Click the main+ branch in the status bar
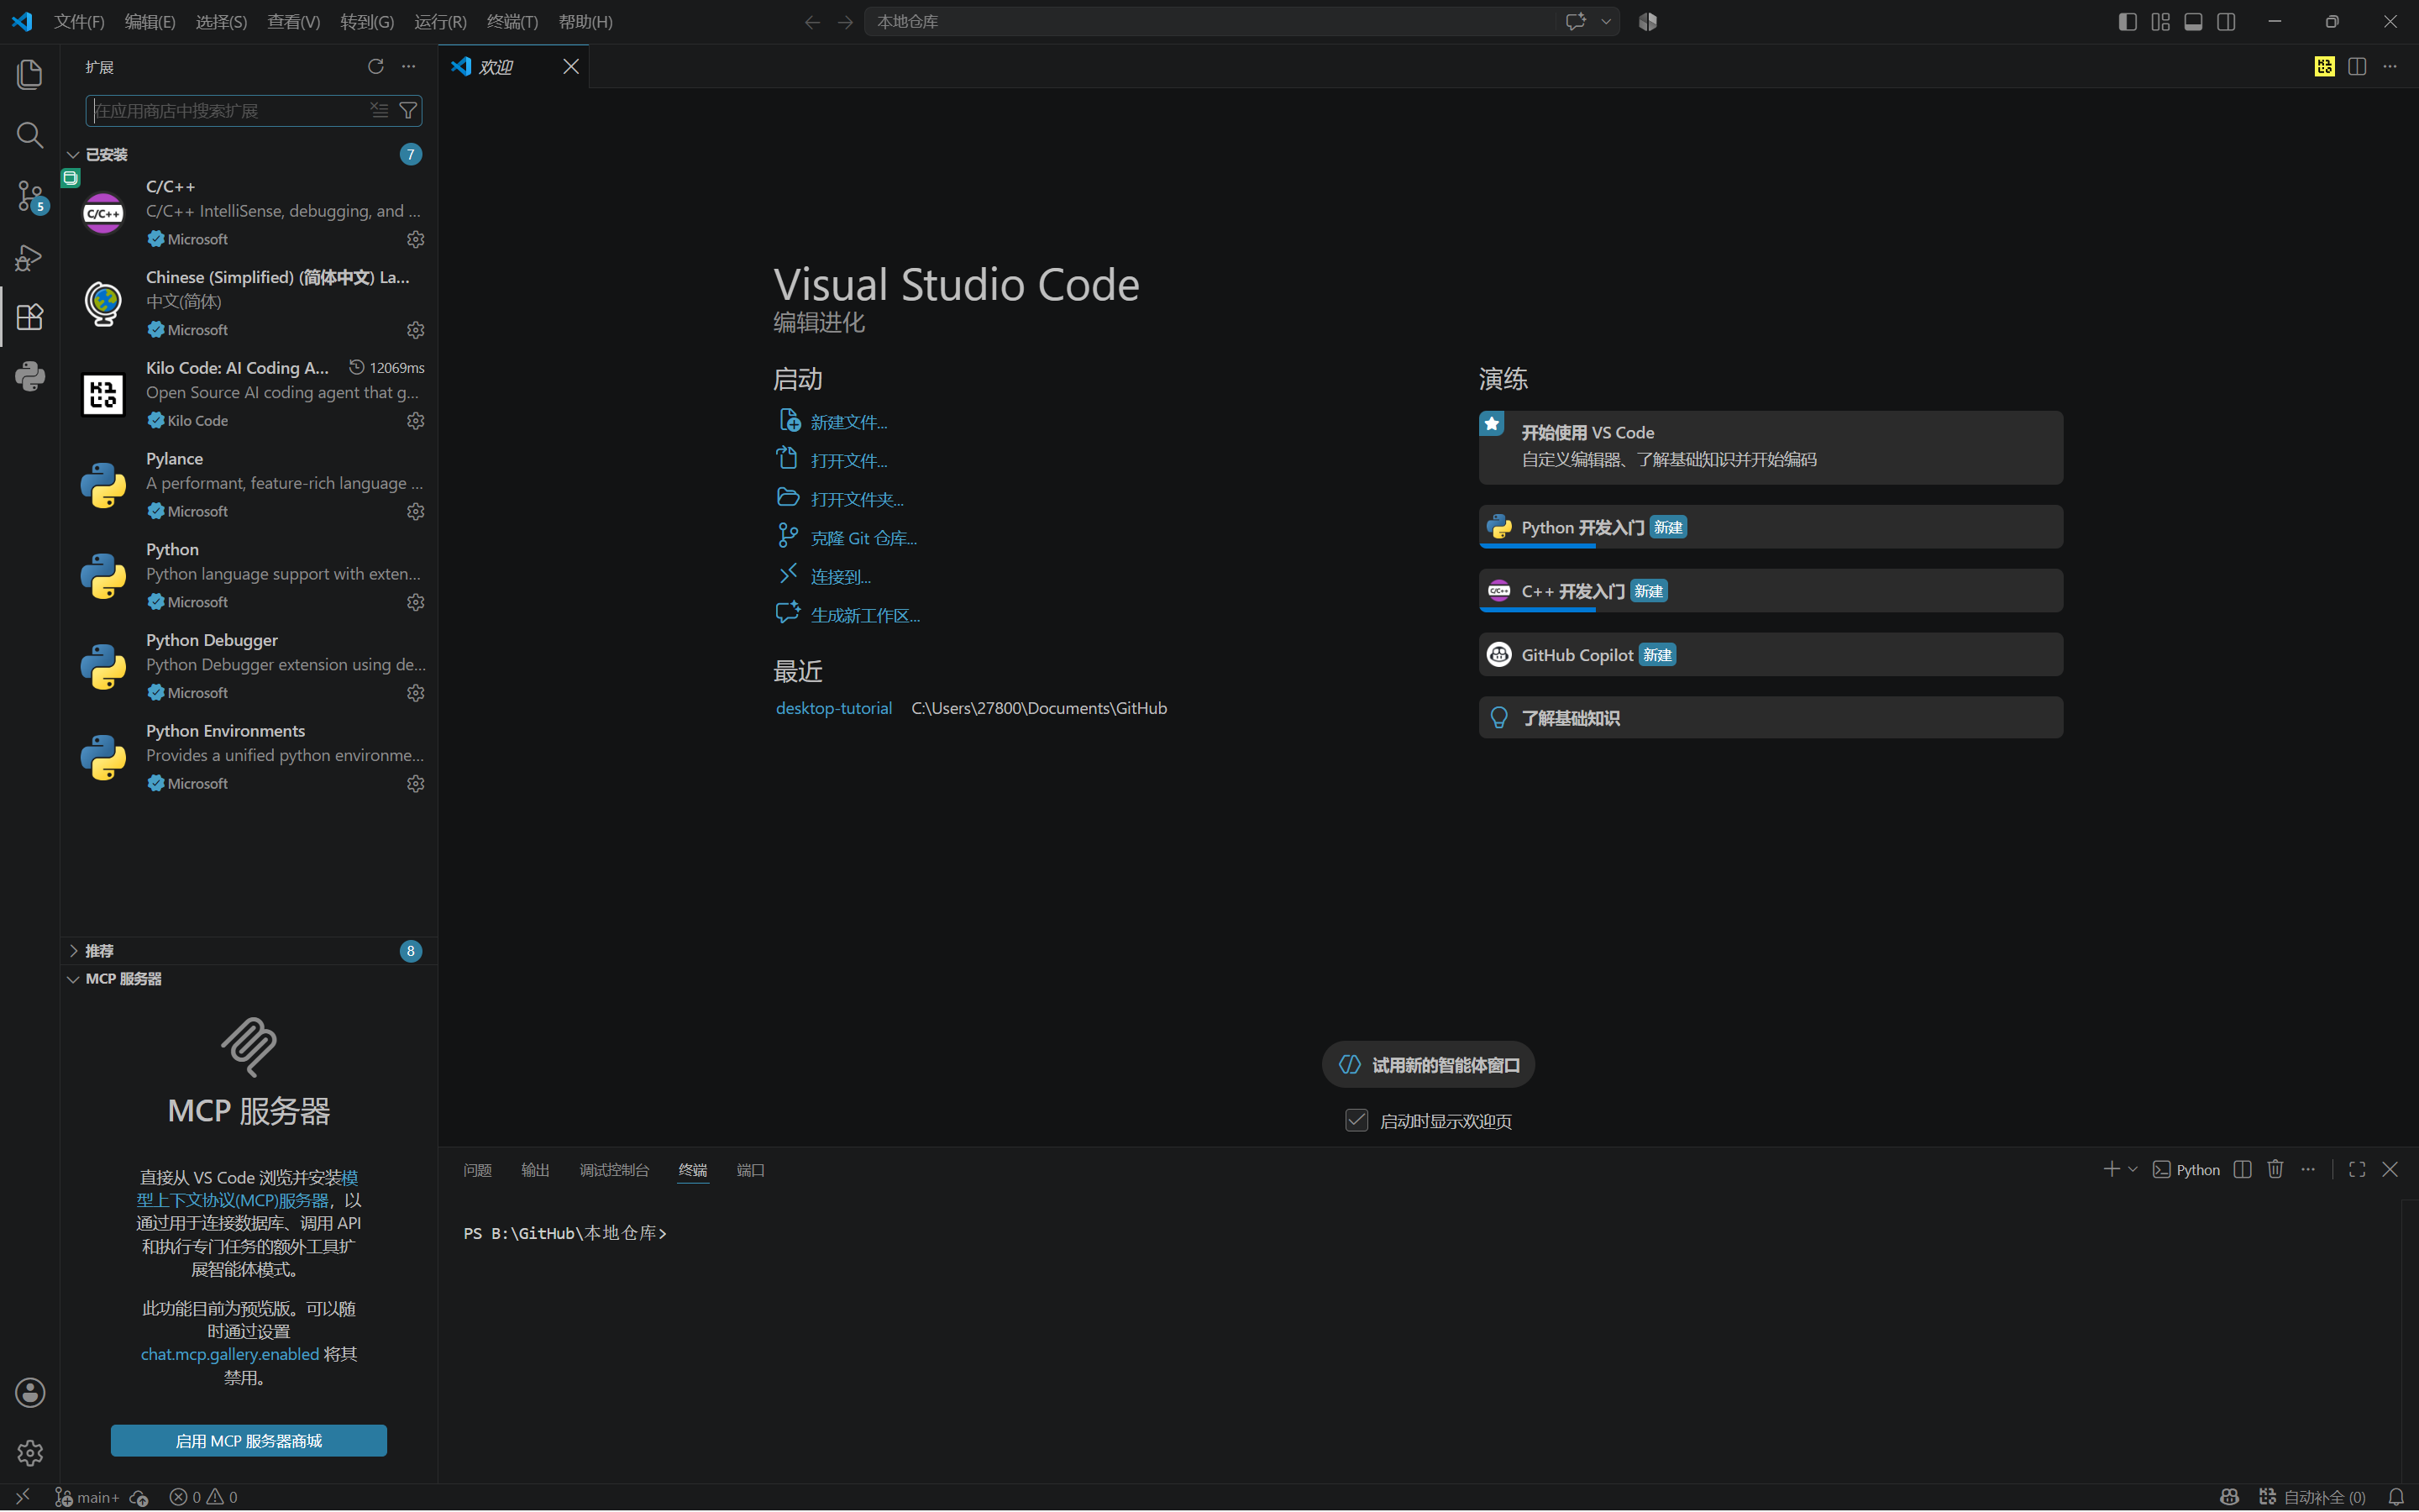This screenshot has width=2419, height=1512. [87, 1497]
